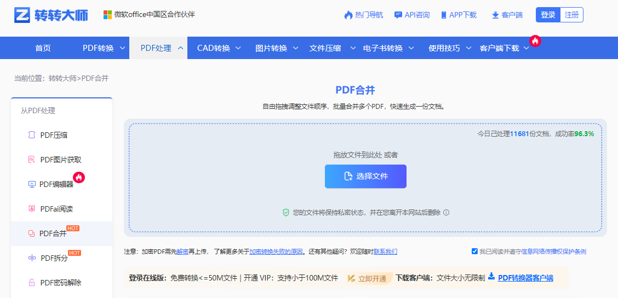Image resolution: width=618 pixels, height=298 pixels.
Task: Expand the PDF转换 chevron
Action: (122, 48)
